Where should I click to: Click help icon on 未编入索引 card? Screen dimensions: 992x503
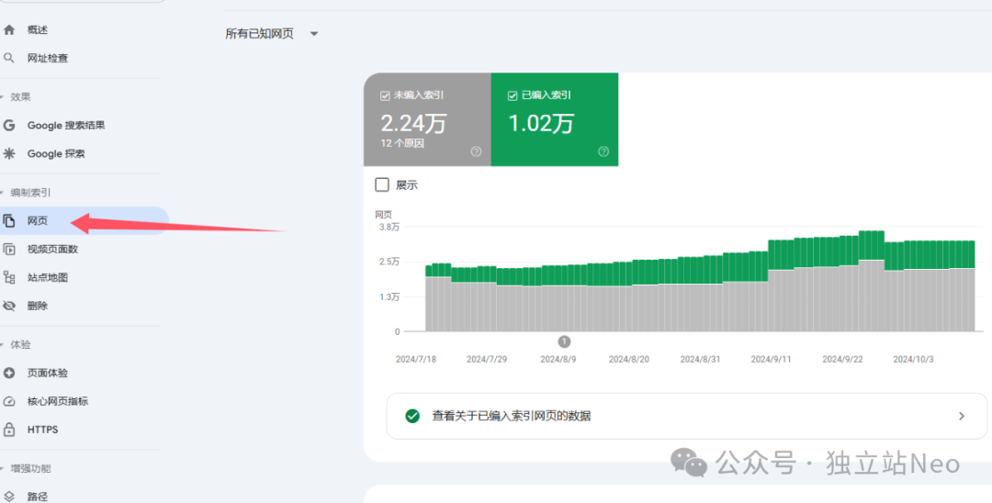coord(477,151)
